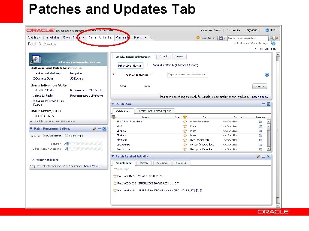This screenshot has height=231, width=309.
Task: Click Learn More in the patch search footer
Action: click(260, 97)
